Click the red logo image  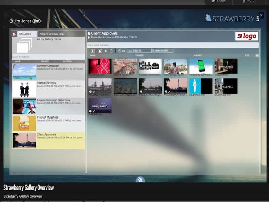pos(246,36)
